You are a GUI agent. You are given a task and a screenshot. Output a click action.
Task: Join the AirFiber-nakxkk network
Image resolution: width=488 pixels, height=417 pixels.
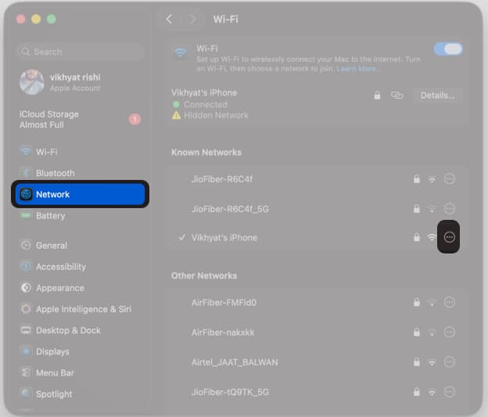(x=315, y=333)
